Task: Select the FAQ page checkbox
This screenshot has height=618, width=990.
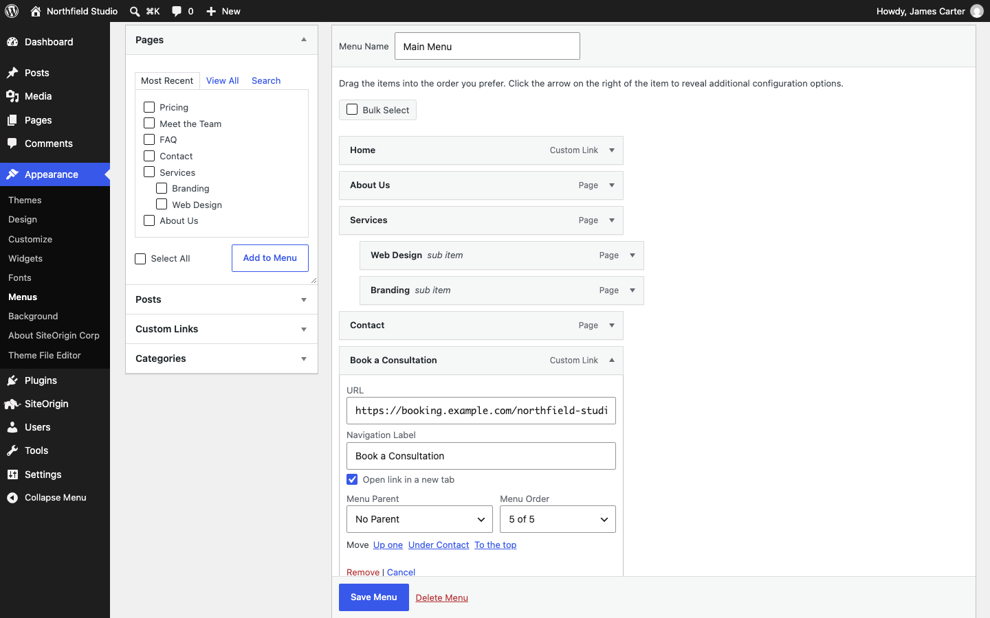Action: click(149, 139)
